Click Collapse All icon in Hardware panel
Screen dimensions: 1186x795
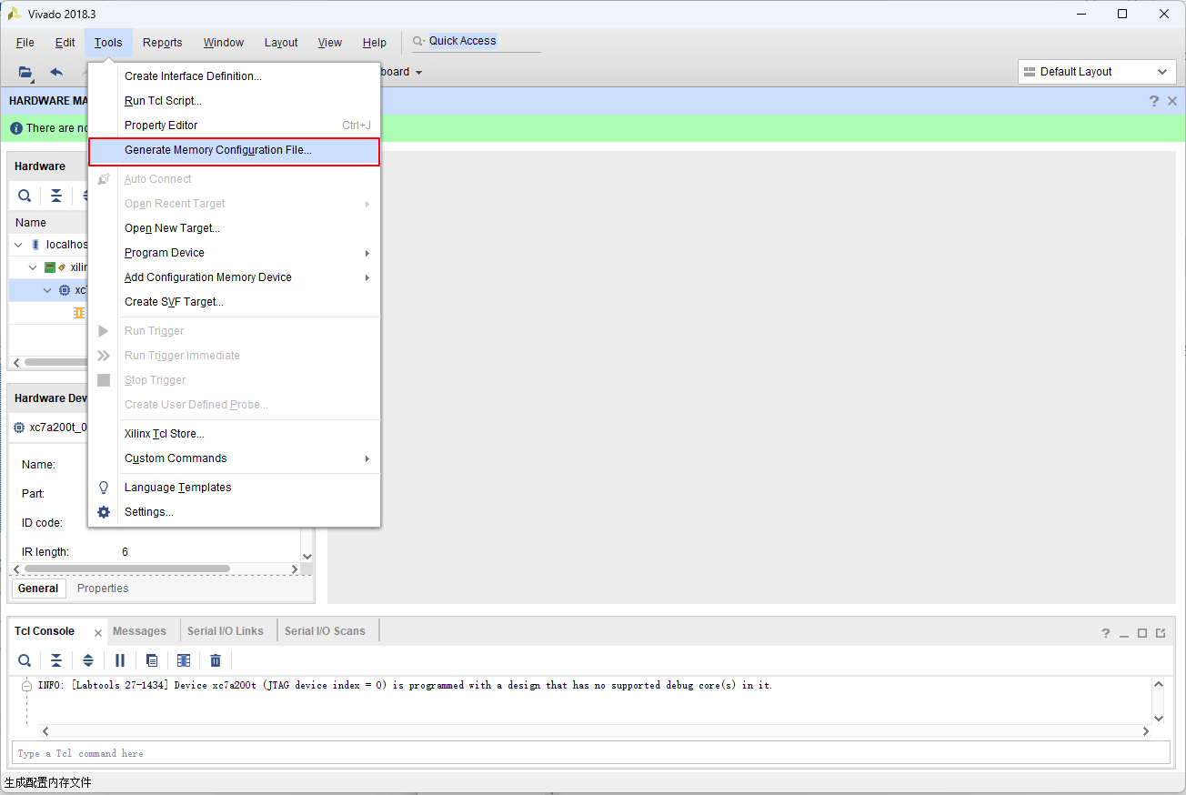[56, 196]
